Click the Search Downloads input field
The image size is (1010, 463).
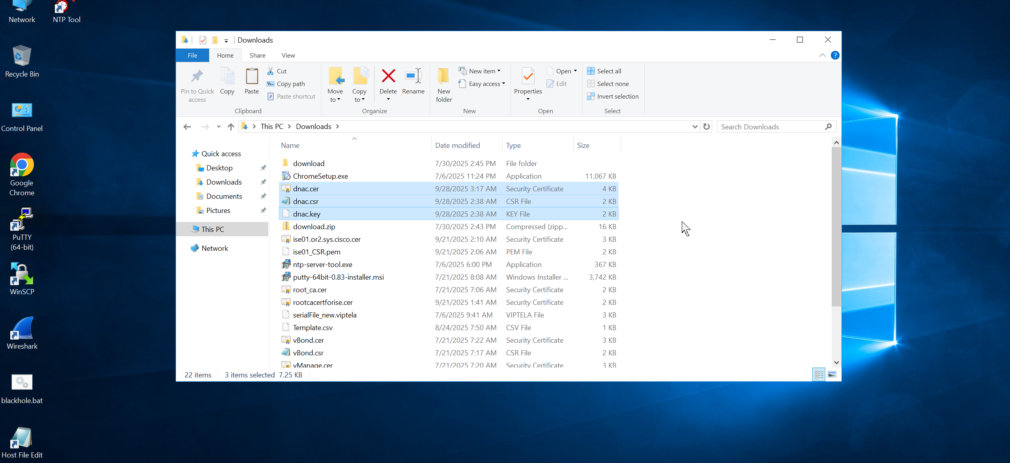coord(769,127)
